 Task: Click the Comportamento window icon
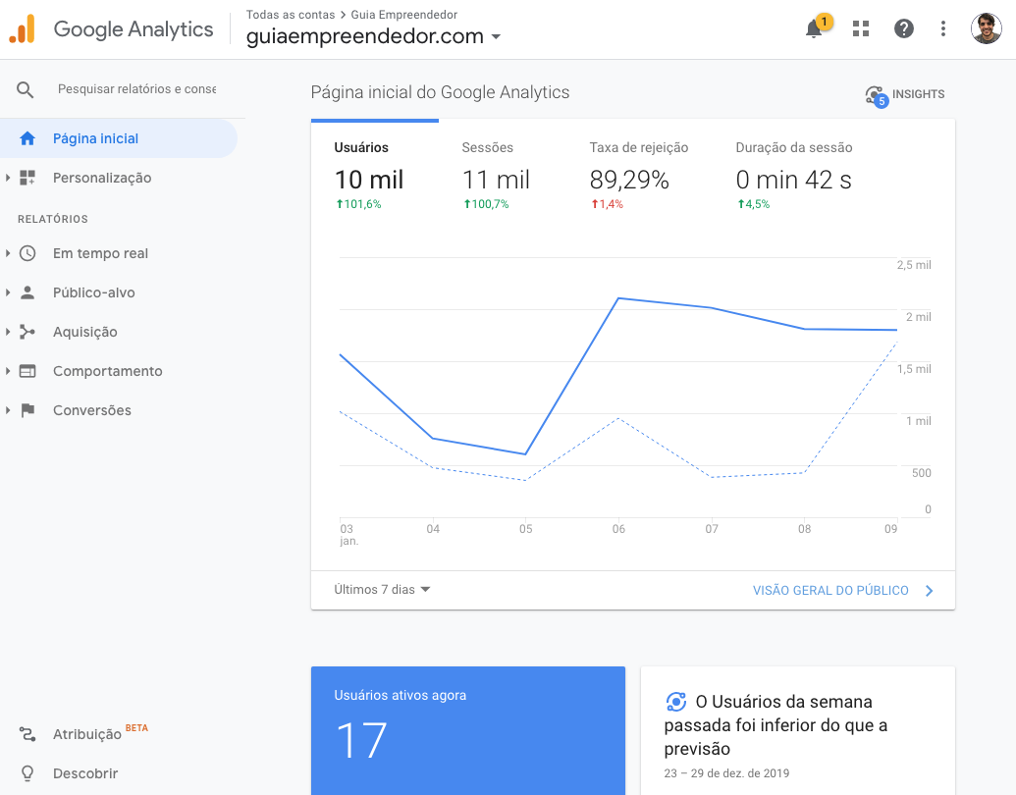click(27, 371)
